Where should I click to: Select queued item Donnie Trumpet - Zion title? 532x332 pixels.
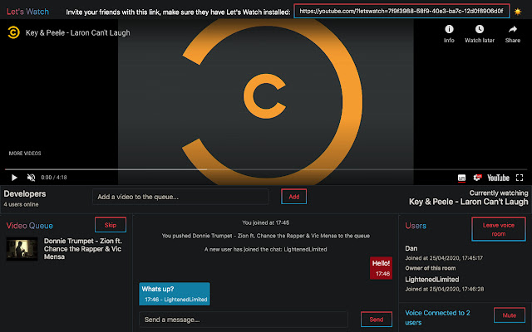pos(83,249)
